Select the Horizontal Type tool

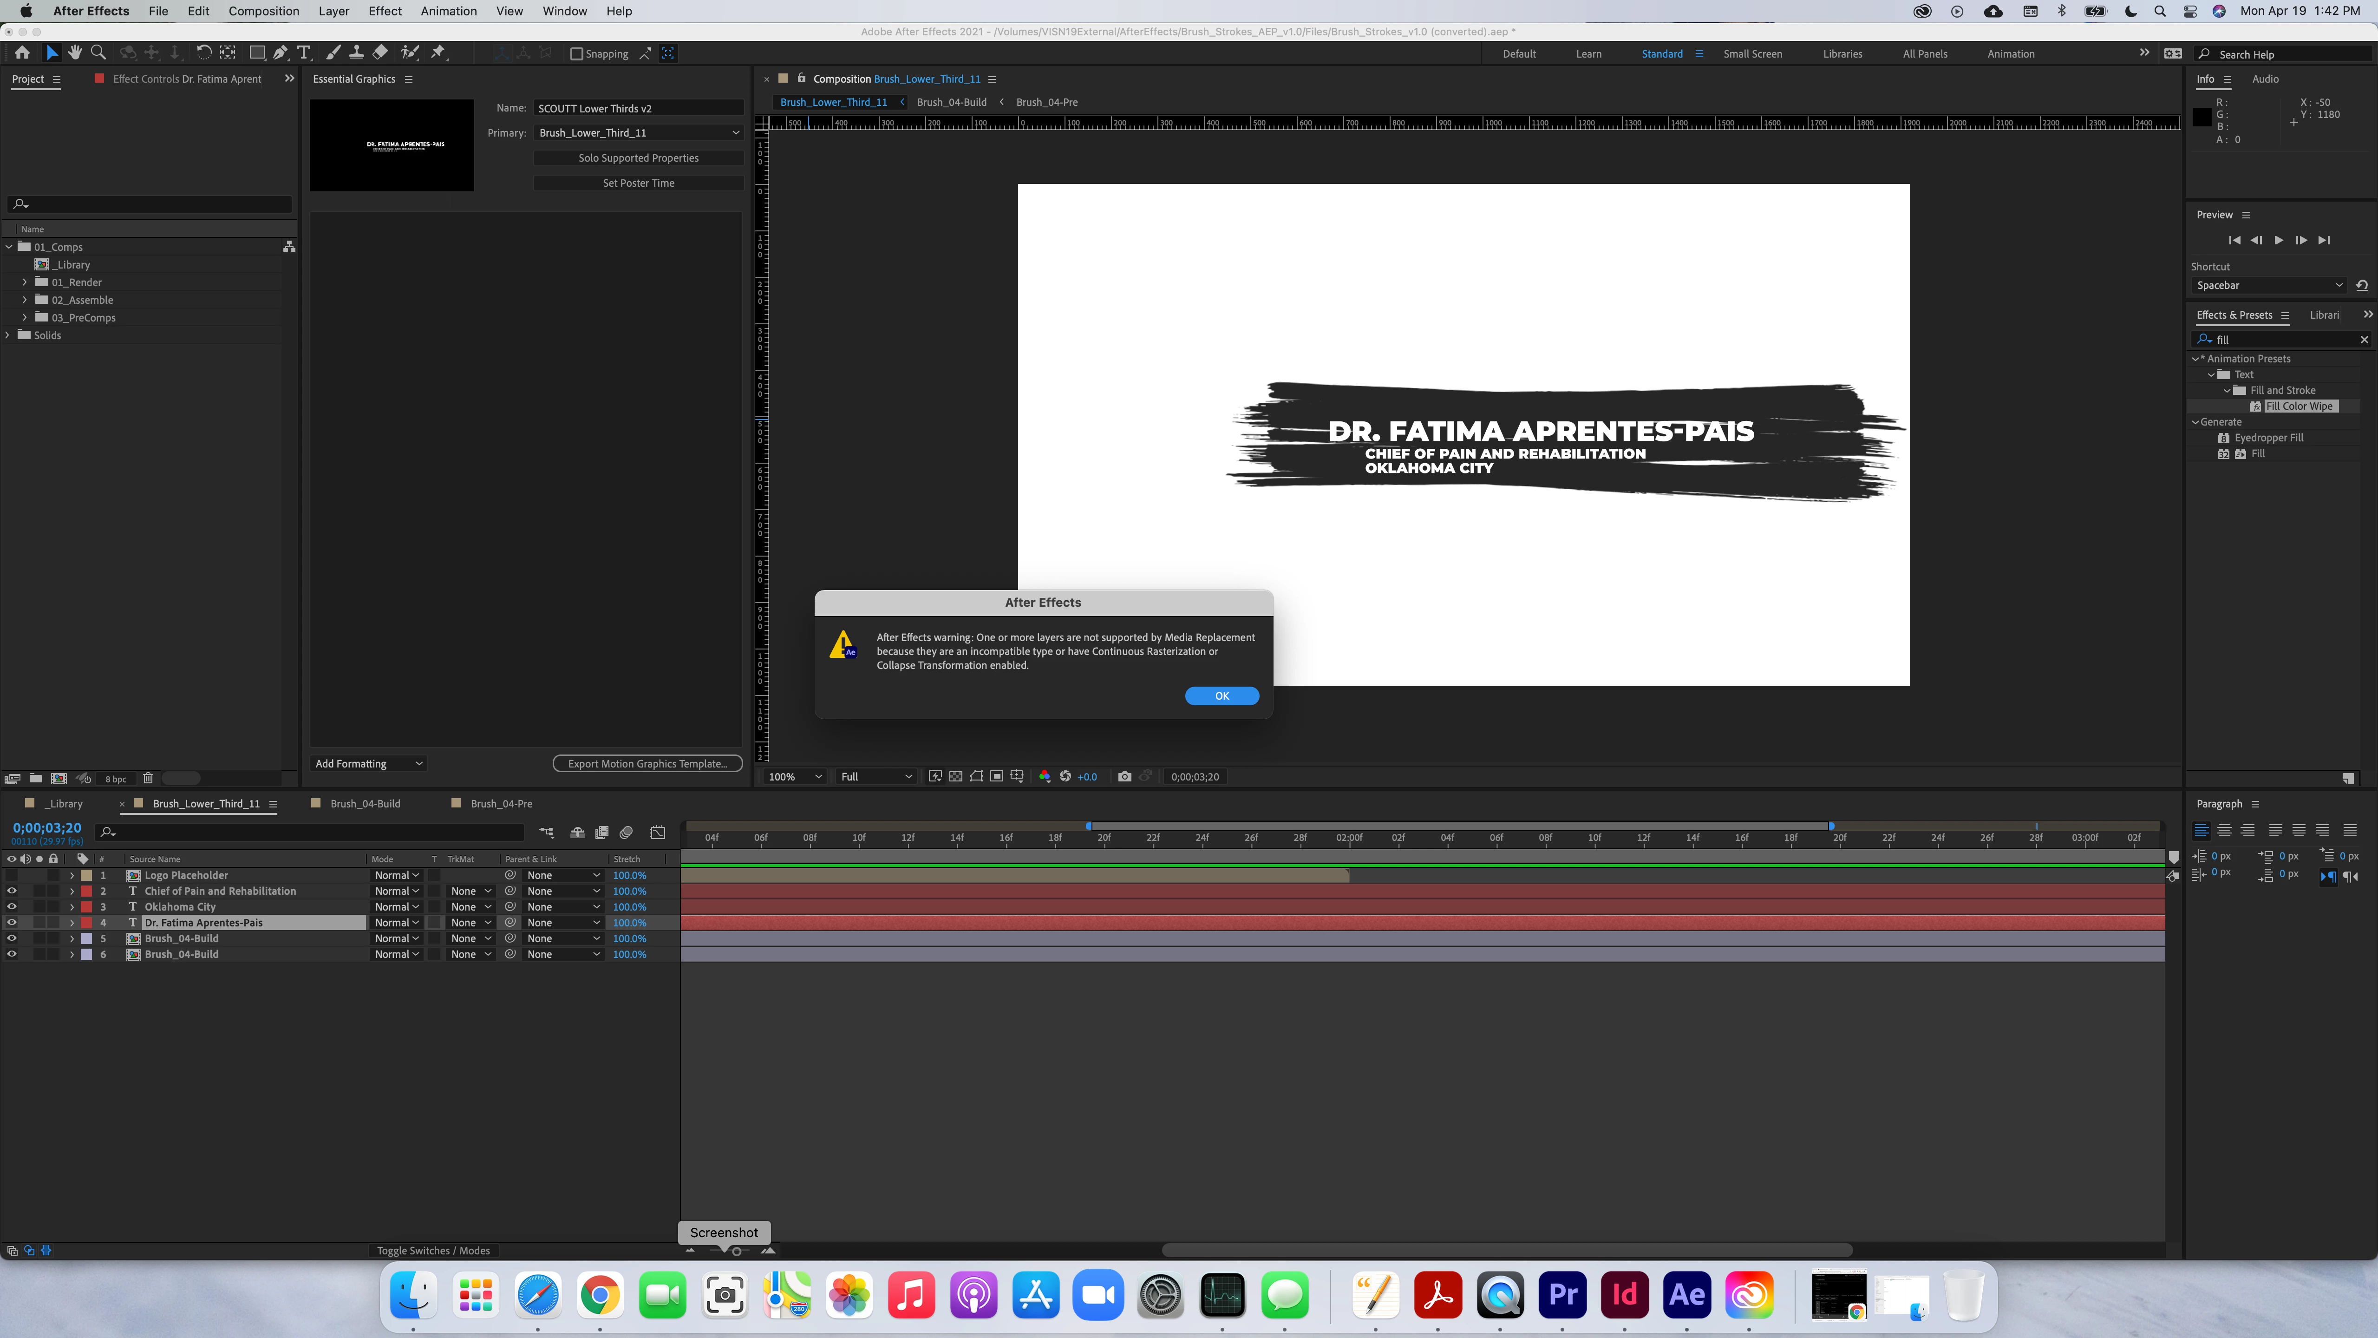304,52
